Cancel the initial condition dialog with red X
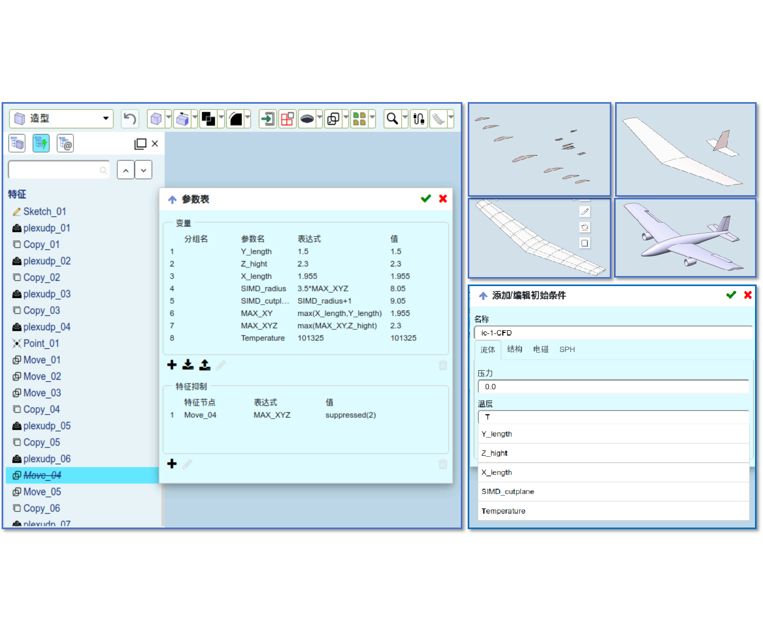 coord(748,295)
